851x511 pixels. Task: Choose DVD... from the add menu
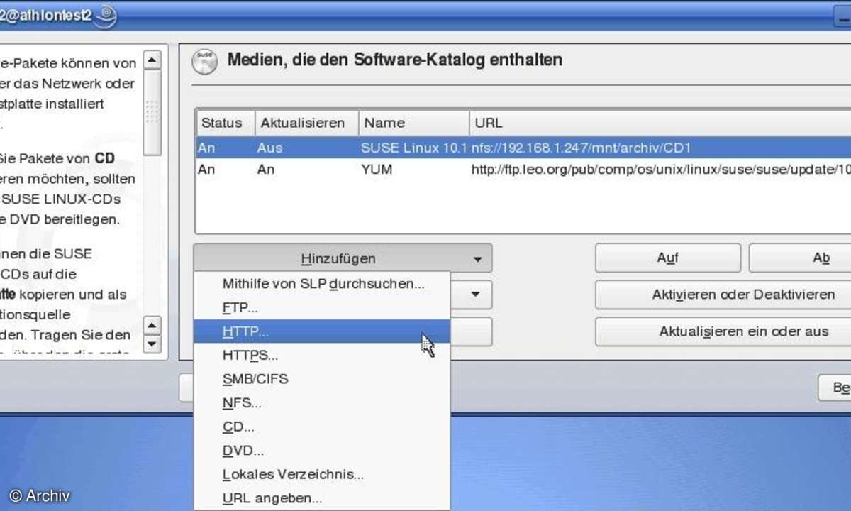coord(322,451)
